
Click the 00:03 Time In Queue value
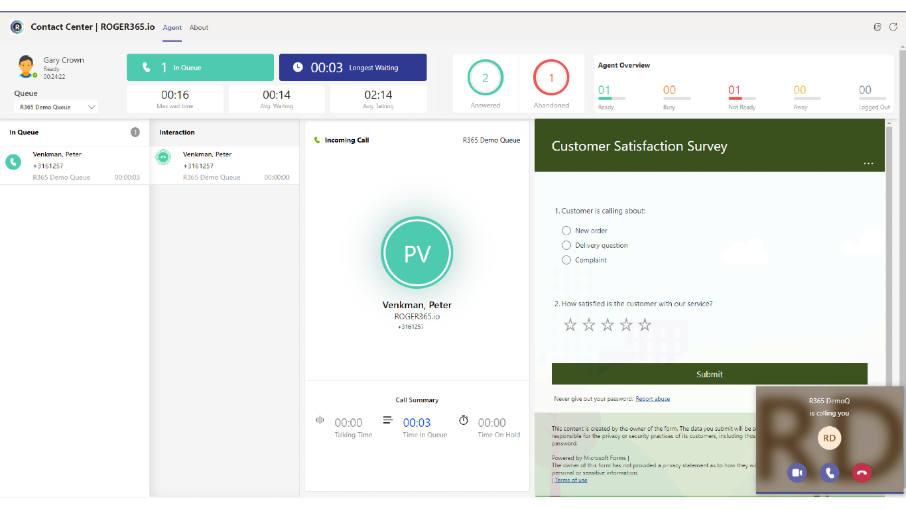pos(417,423)
